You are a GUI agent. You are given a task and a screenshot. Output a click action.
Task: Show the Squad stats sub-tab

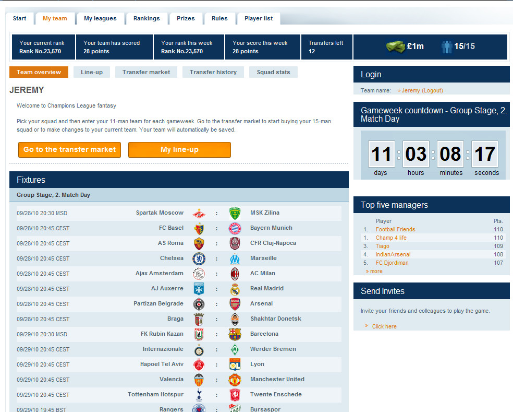tap(273, 72)
